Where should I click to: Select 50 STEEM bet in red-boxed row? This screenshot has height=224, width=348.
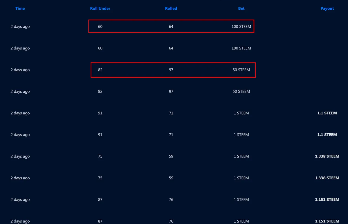coord(241,70)
